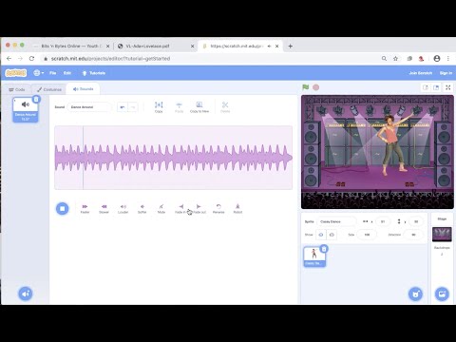Open the File menu
456x342 pixels.
point(52,73)
